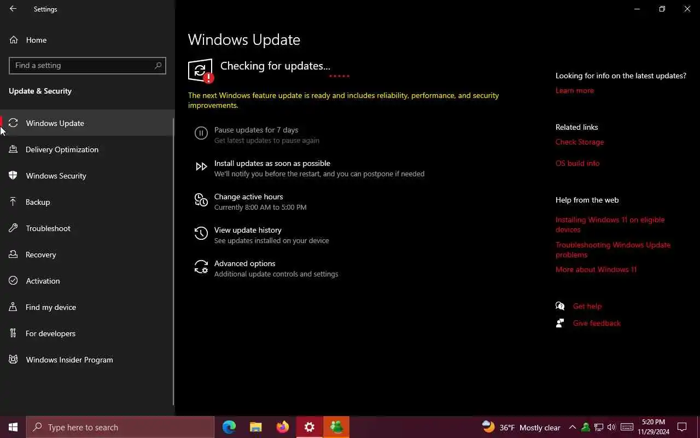Open Find my device settings
700x438 pixels.
pos(87,307)
